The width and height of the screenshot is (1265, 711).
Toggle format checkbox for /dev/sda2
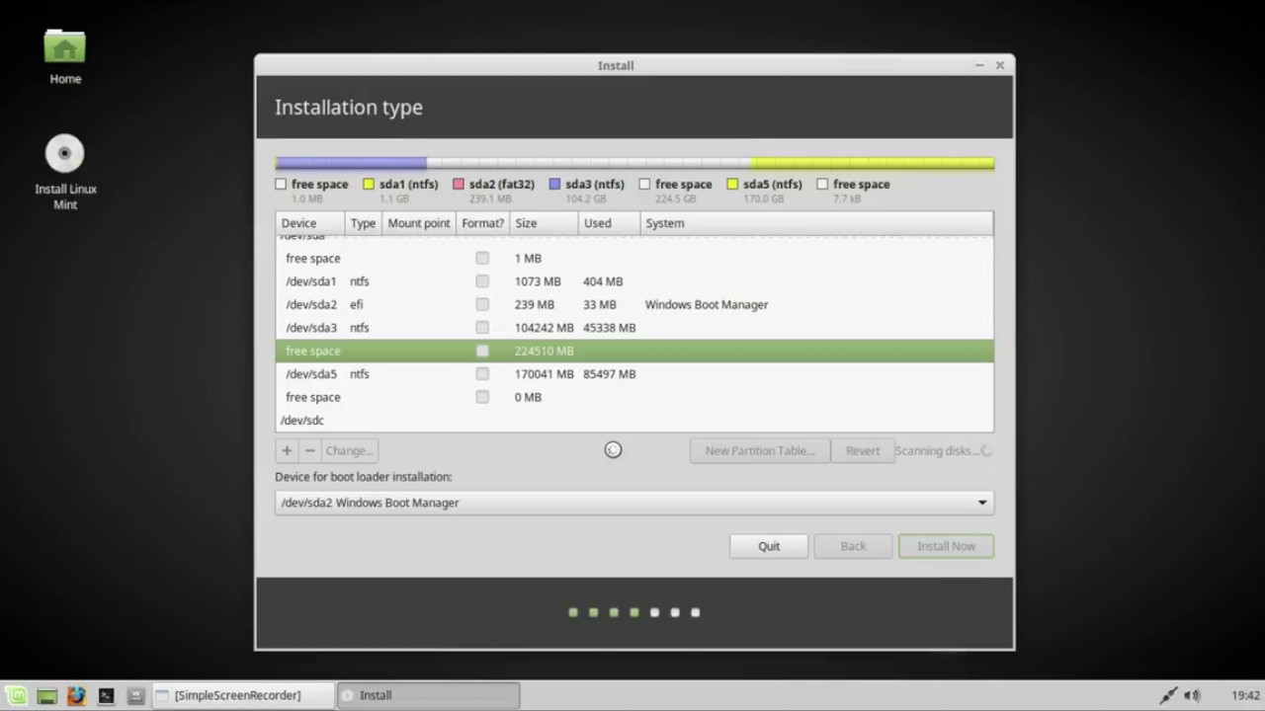(x=482, y=304)
